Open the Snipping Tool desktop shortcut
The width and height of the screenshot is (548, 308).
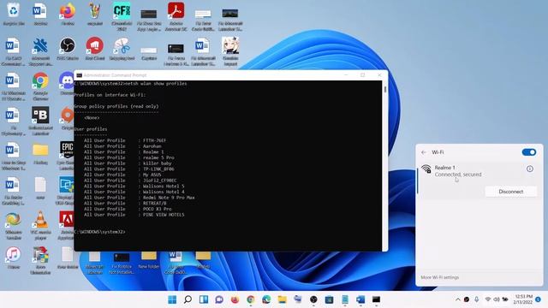[x=122, y=49]
